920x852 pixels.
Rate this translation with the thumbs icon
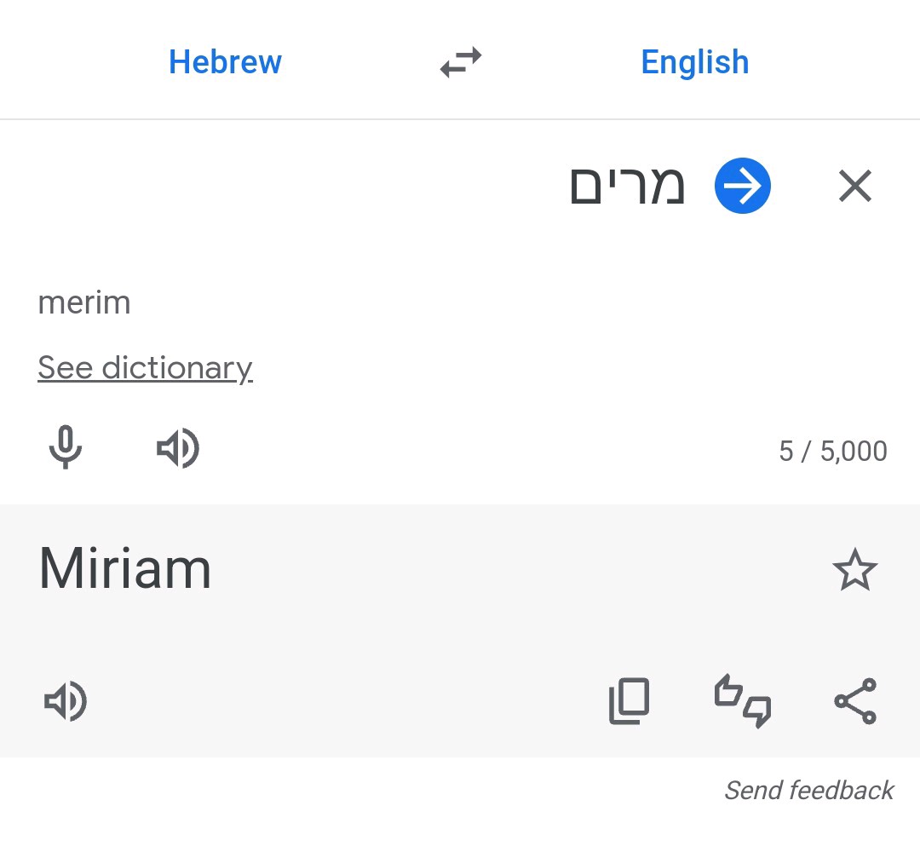(x=742, y=701)
